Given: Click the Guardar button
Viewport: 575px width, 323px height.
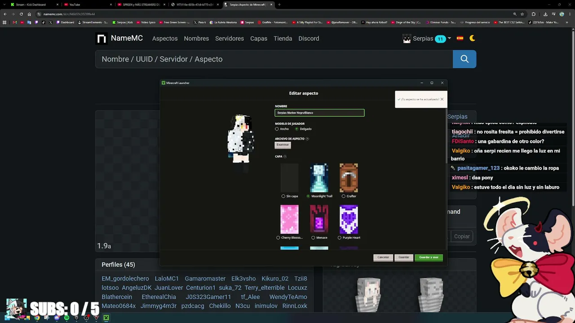Looking at the screenshot, I should pos(404,258).
